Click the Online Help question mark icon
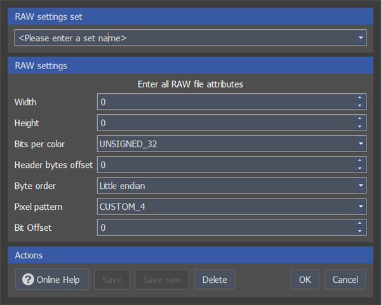Viewport: 381px width, 305px height. (x=28, y=279)
